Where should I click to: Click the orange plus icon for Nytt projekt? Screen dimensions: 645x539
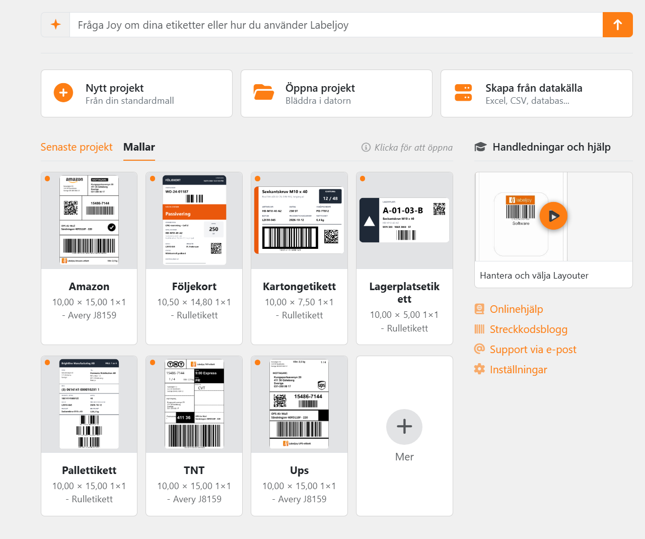coord(63,93)
